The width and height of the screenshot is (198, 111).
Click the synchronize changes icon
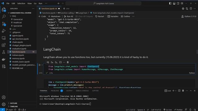[x=15, y=110]
